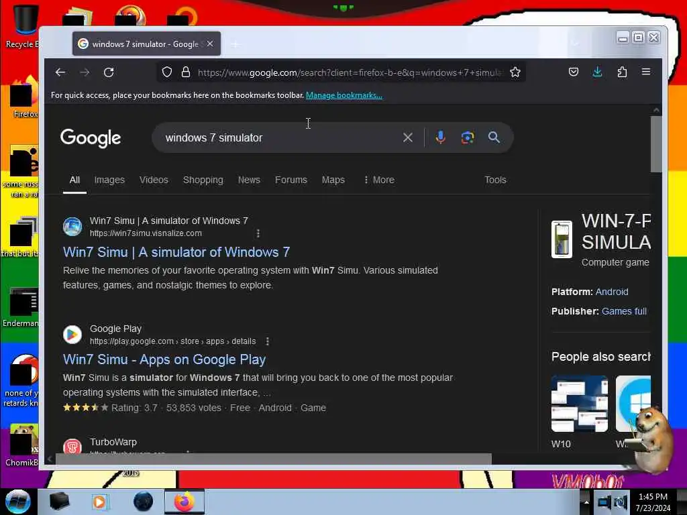Click the Google Play result favicon

[72, 335]
